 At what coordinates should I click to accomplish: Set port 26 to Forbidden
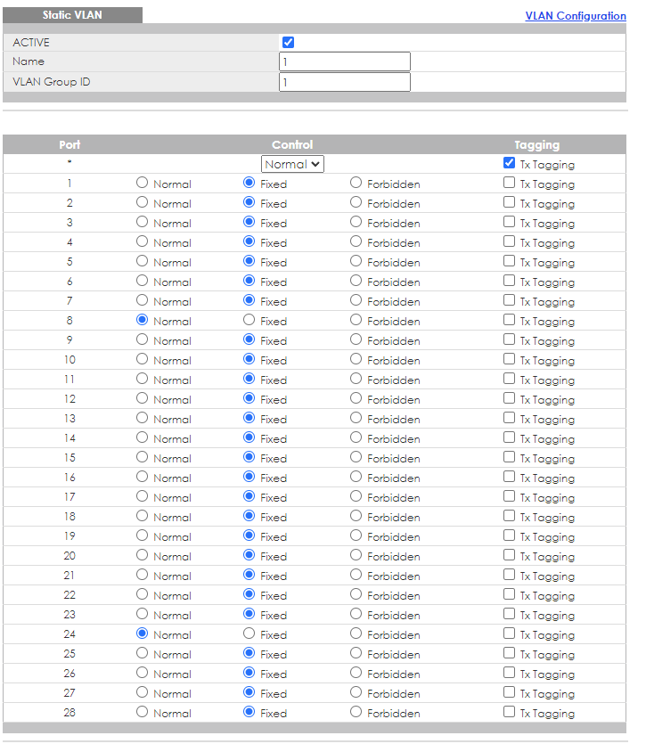coord(356,673)
